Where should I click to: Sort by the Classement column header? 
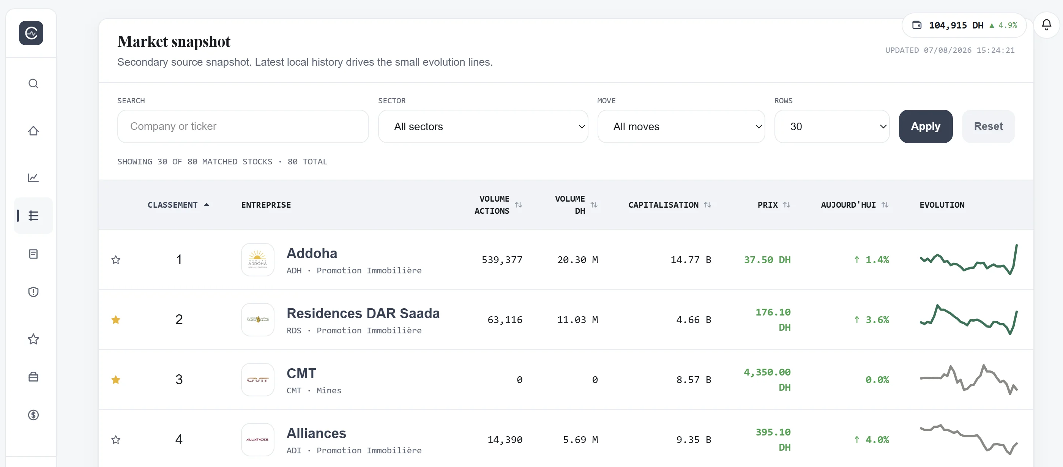pyautogui.click(x=178, y=205)
